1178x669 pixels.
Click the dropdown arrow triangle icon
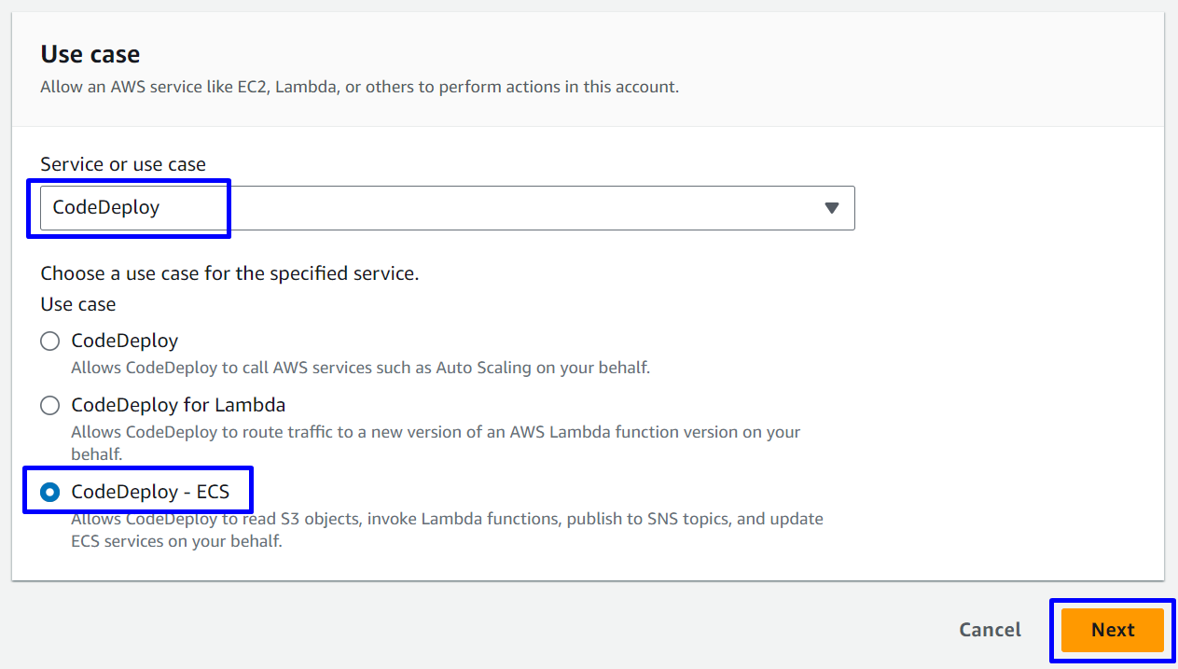(x=832, y=208)
